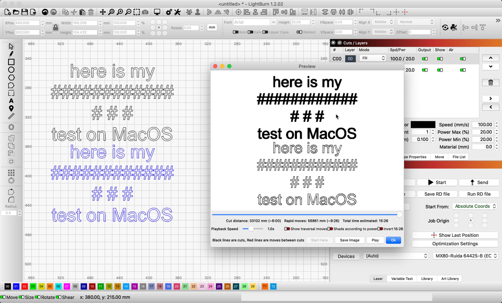
Task: Select the red 02 color swatch
Action: point(24,287)
